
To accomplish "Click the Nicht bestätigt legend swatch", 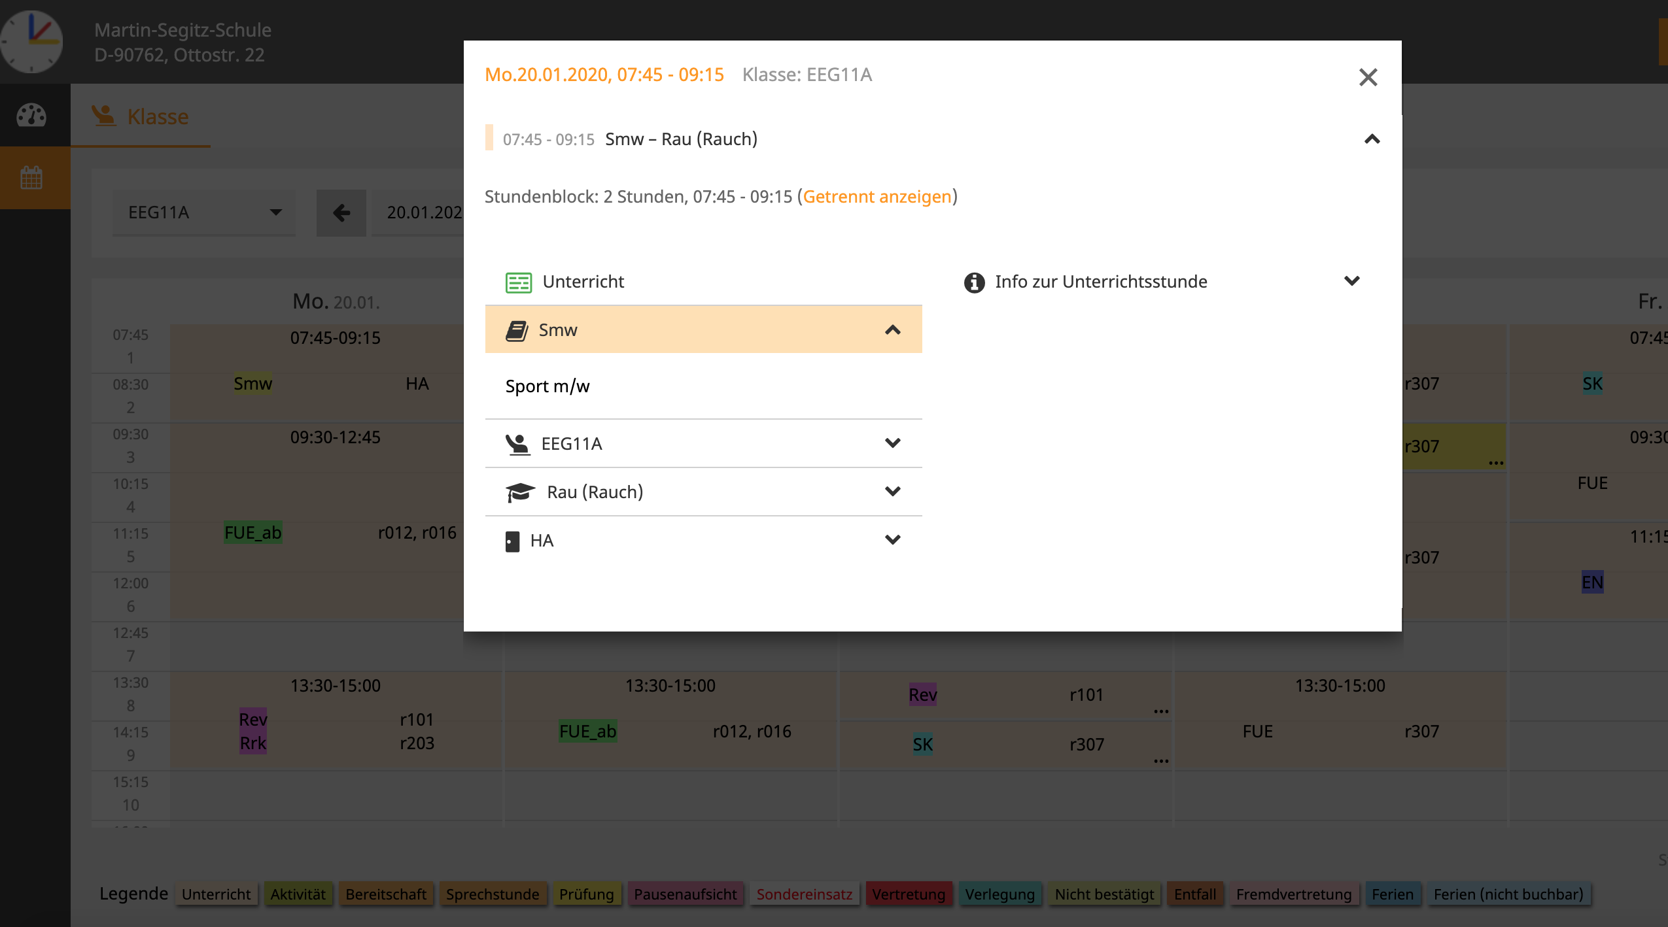I will click(x=1104, y=894).
